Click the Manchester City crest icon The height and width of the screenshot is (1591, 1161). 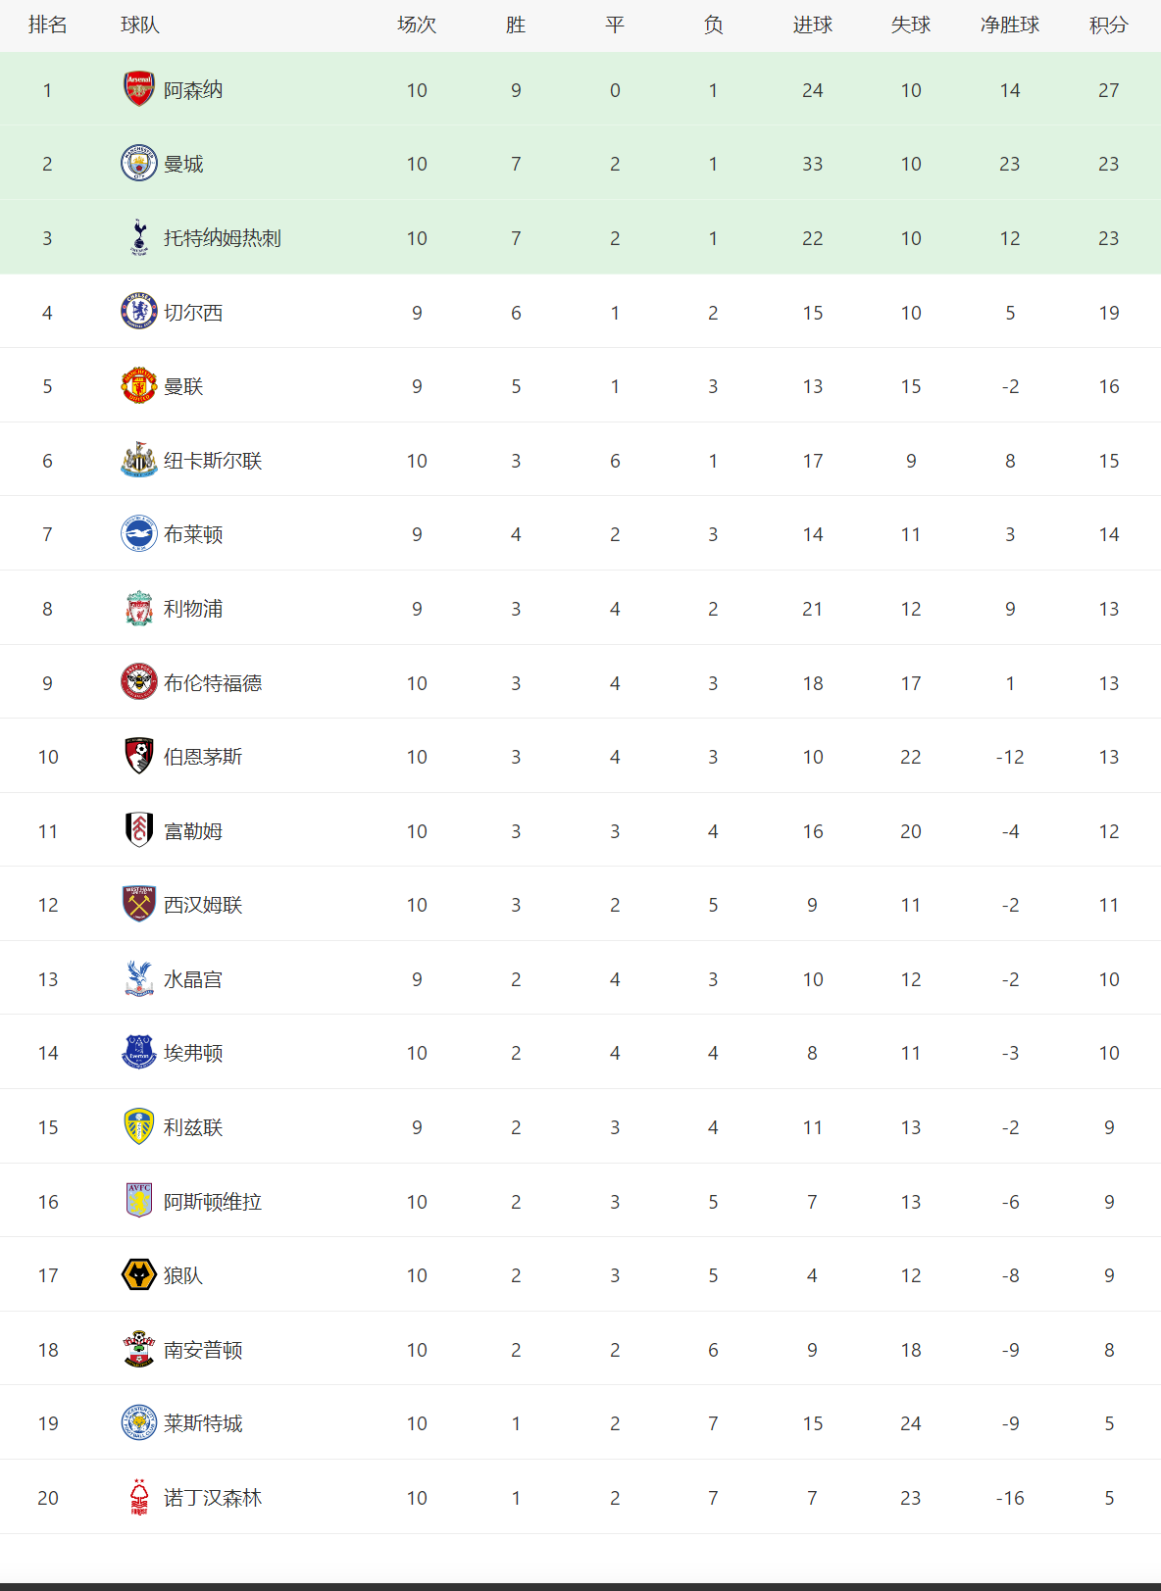tap(139, 163)
